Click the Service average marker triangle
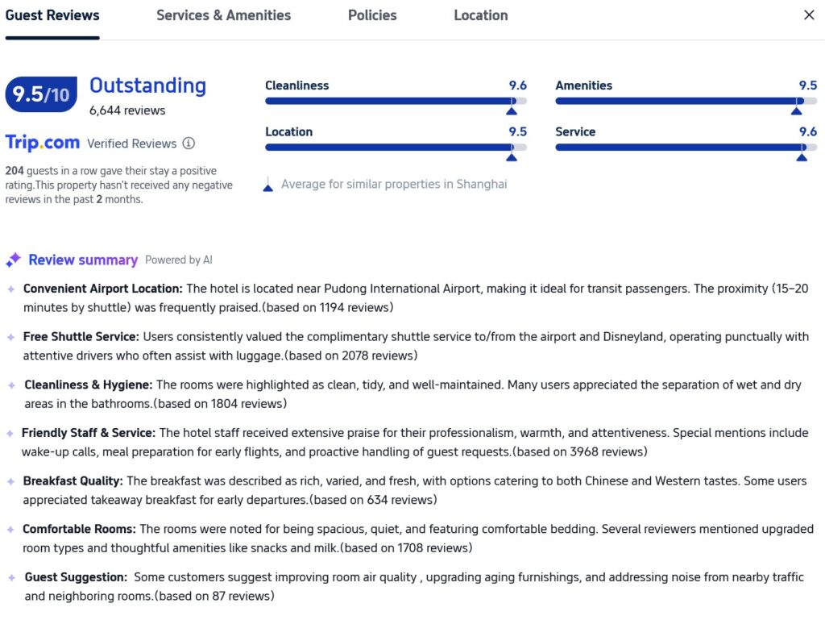The height and width of the screenshot is (624, 825). click(801, 156)
